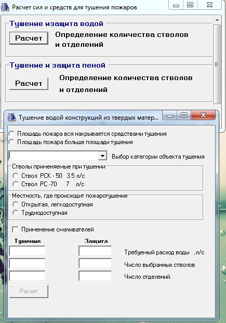Choose 'Открытая, легкодоступная' terrain option
Screen dimensions: 226x323
(x=15, y=204)
